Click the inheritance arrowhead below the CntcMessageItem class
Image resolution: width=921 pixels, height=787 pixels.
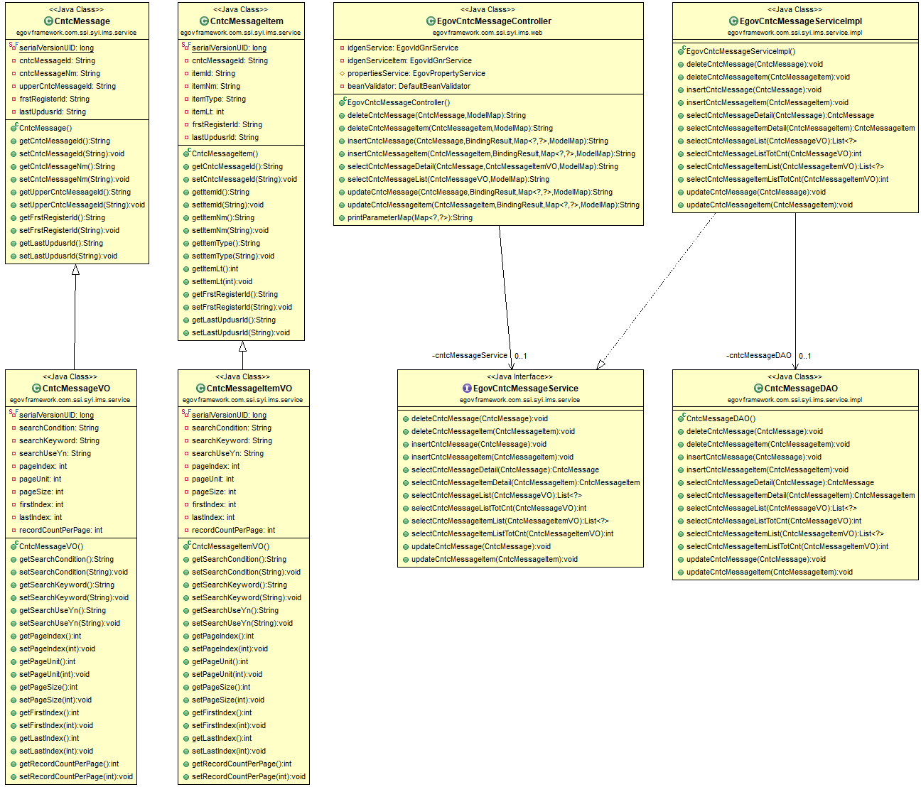tap(242, 347)
